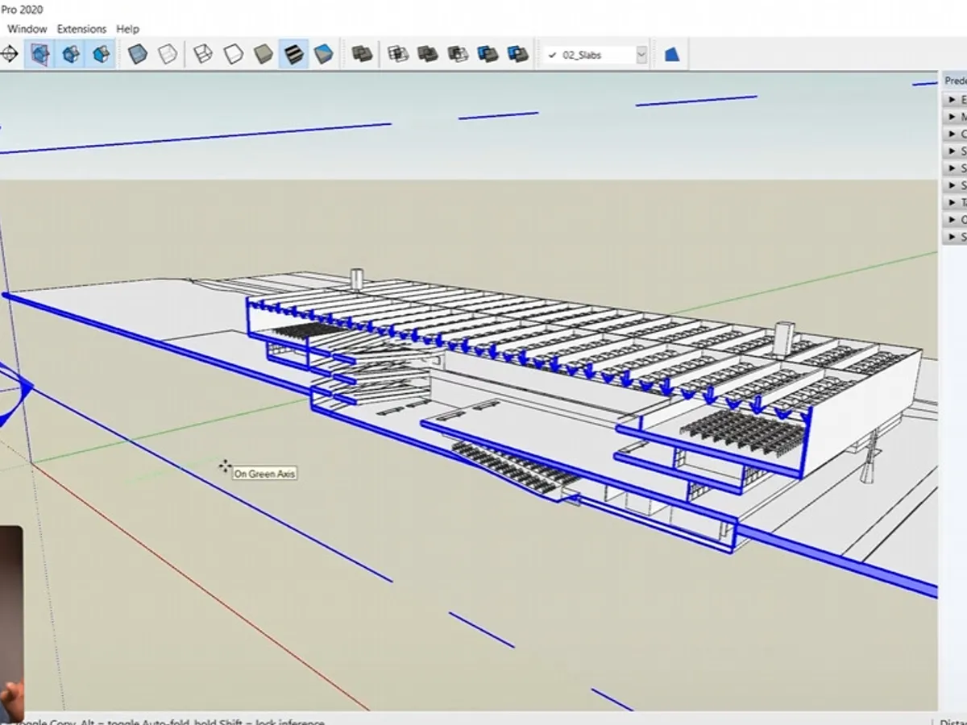Activate the highlighted section plane tool

coord(39,53)
